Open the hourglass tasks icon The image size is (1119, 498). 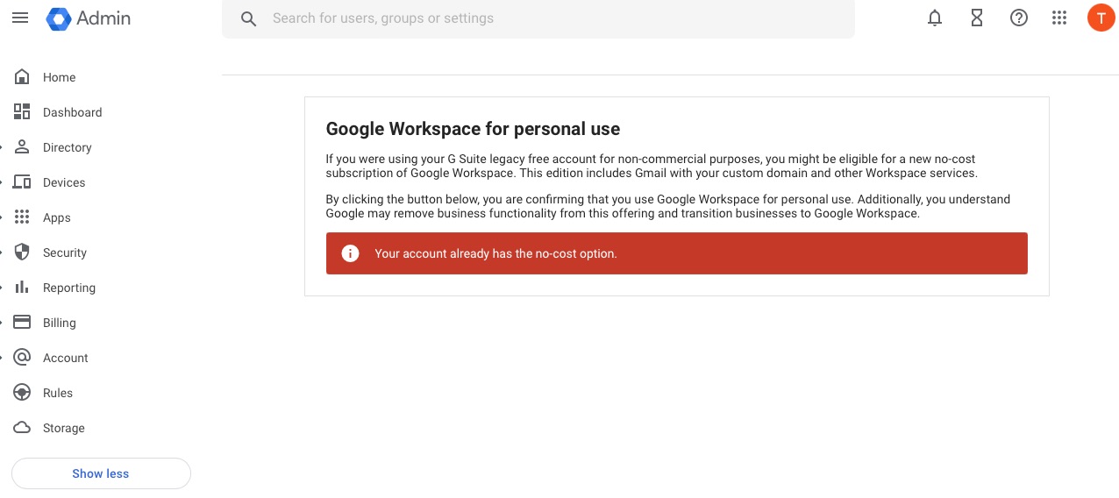[977, 18]
